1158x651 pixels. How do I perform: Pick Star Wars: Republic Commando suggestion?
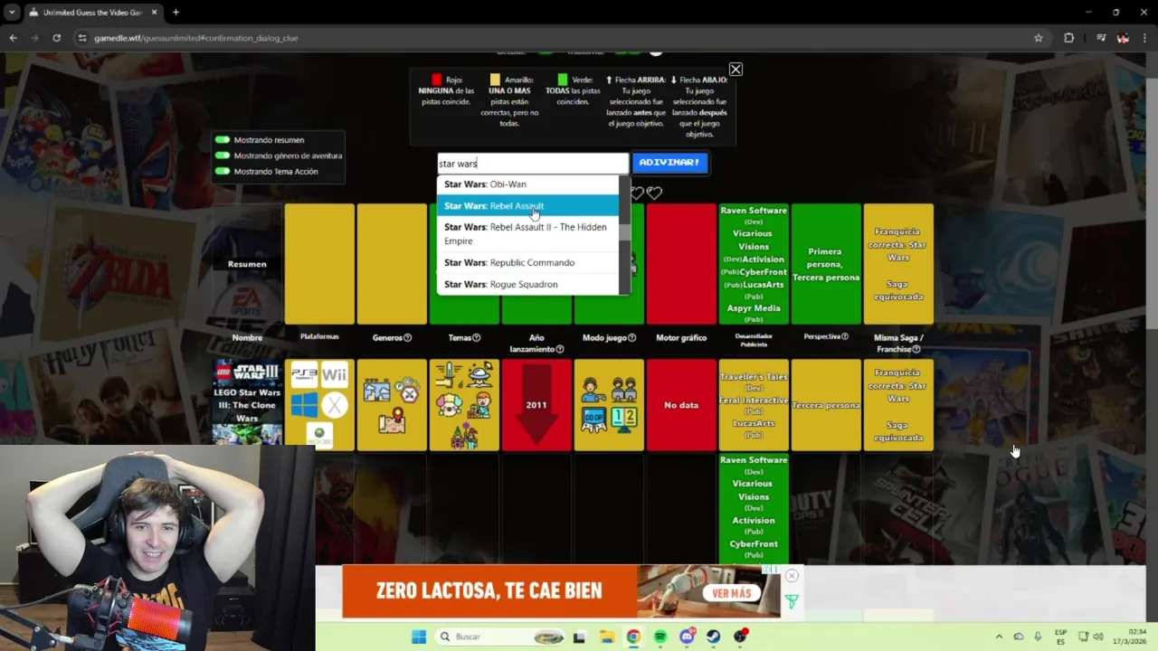point(528,263)
